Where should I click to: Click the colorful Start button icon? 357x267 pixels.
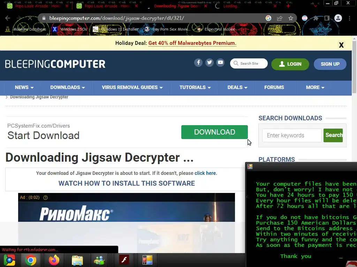(9, 260)
